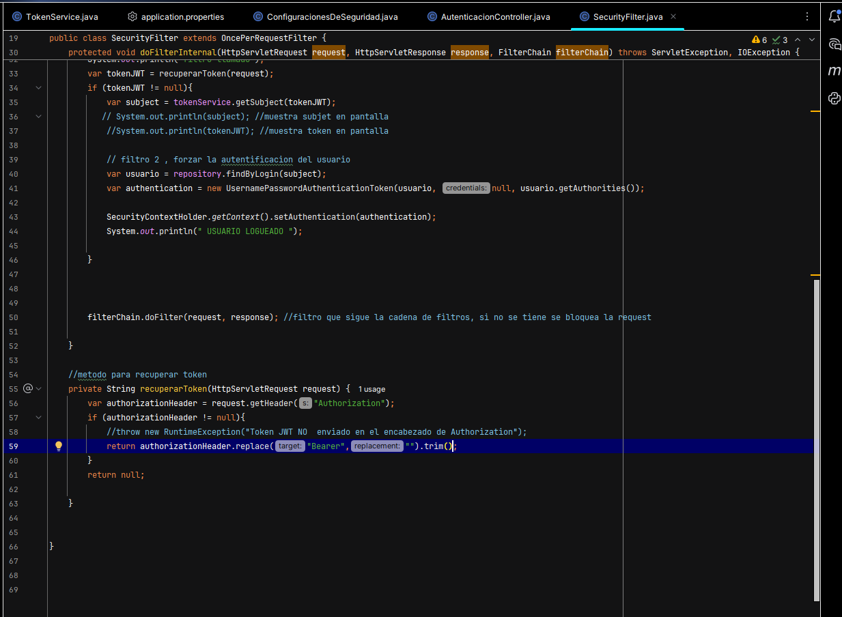Collapse the if block at line 34

tap(38, 87)
